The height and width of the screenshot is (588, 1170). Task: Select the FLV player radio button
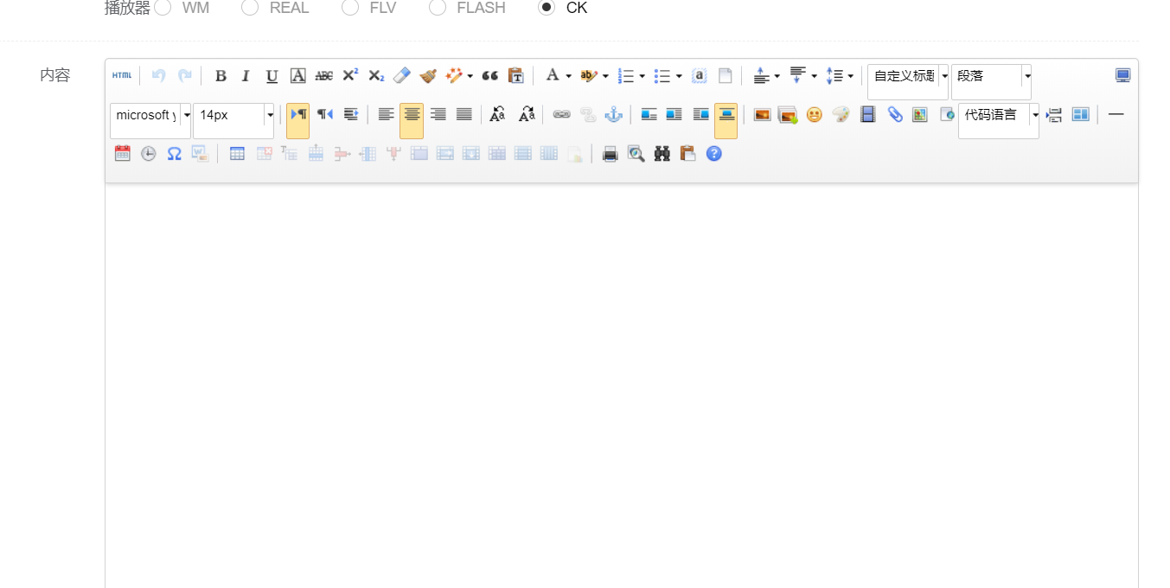click(350, 8)
